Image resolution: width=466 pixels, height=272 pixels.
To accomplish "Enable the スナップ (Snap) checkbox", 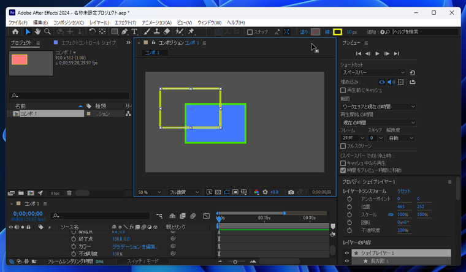I will pos(250,32).
